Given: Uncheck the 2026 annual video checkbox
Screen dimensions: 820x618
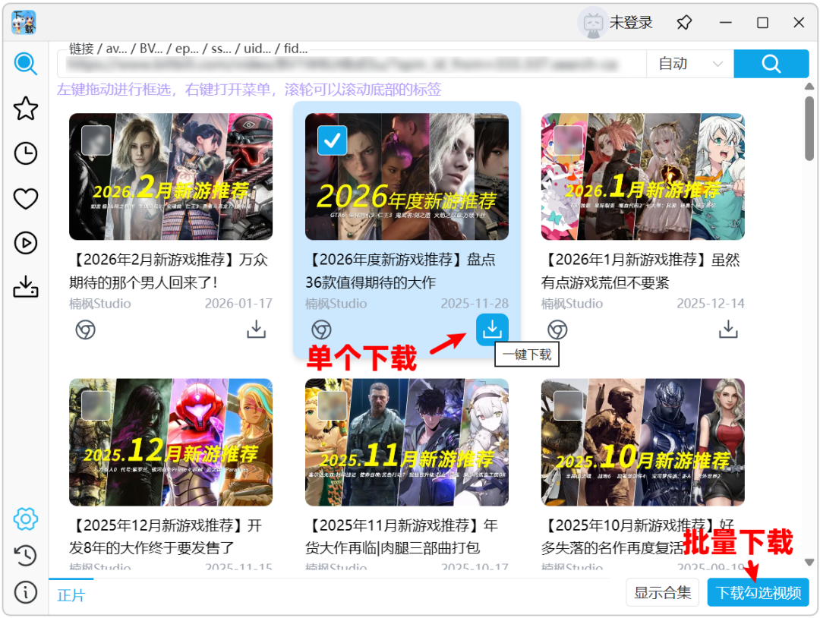Looking at the screenshot, I should click(332, 140).
